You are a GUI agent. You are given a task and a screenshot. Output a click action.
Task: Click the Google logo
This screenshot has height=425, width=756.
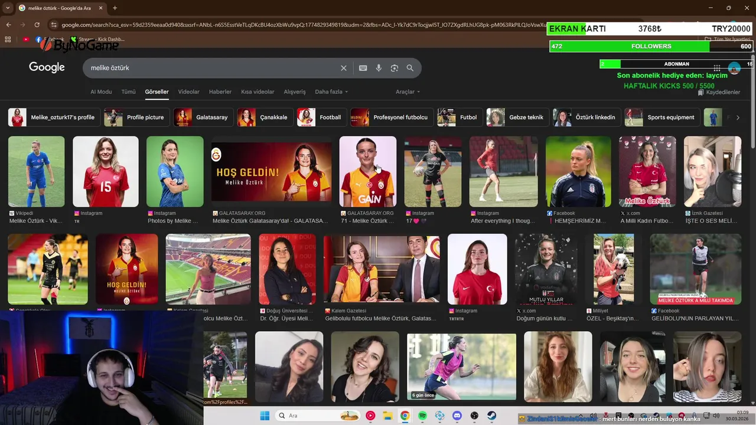pos(47,67)
